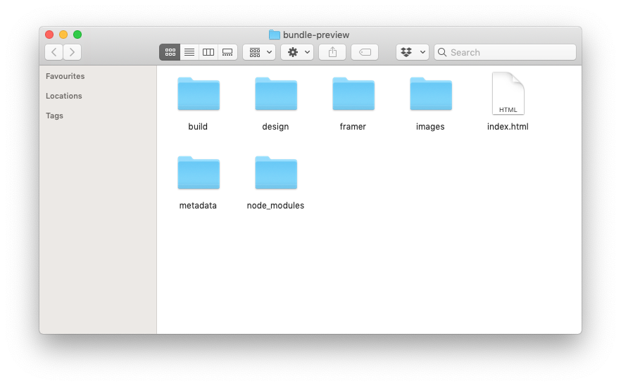Screen dimensions: 621x386
Task: Click the Share toolbar icon
Action: 332,52
